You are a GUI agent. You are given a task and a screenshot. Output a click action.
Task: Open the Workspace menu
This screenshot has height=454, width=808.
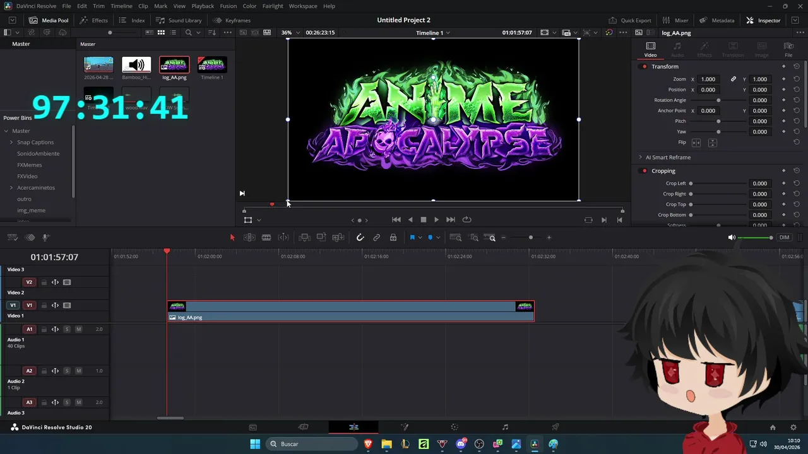pyautogui.click(x=303, y=6)
